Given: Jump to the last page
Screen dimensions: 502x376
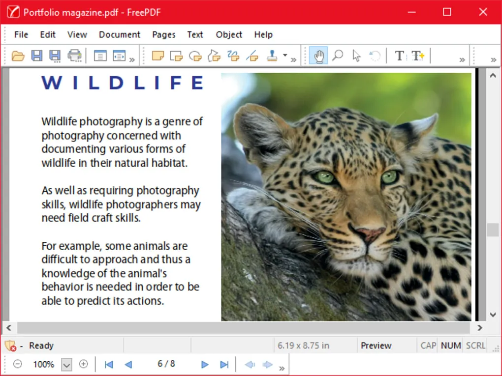Looking at the screenshot, I should pyautogui.click(x=224, y=364).
